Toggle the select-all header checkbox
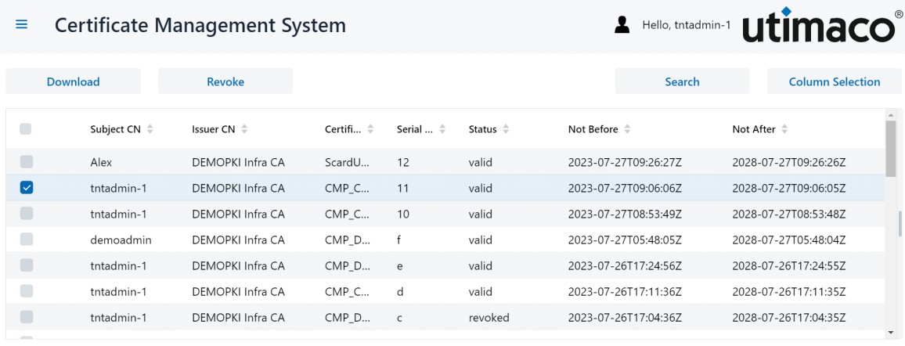 pyautogui.click(x=25, y=129)
